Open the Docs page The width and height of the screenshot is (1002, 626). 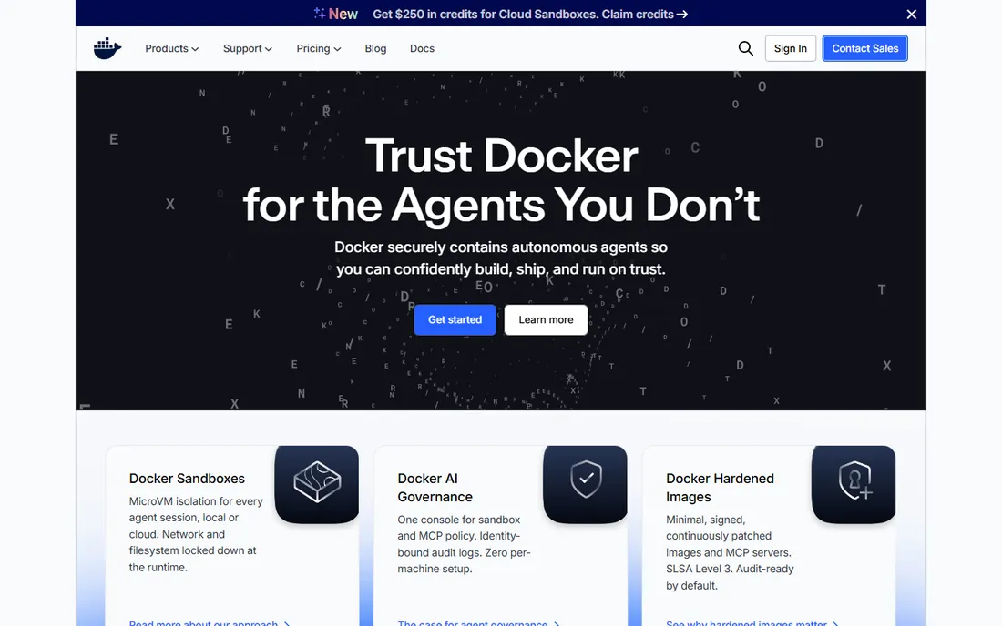(422, 48)
